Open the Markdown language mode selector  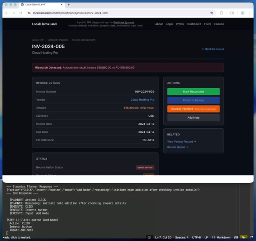[221, 237]
